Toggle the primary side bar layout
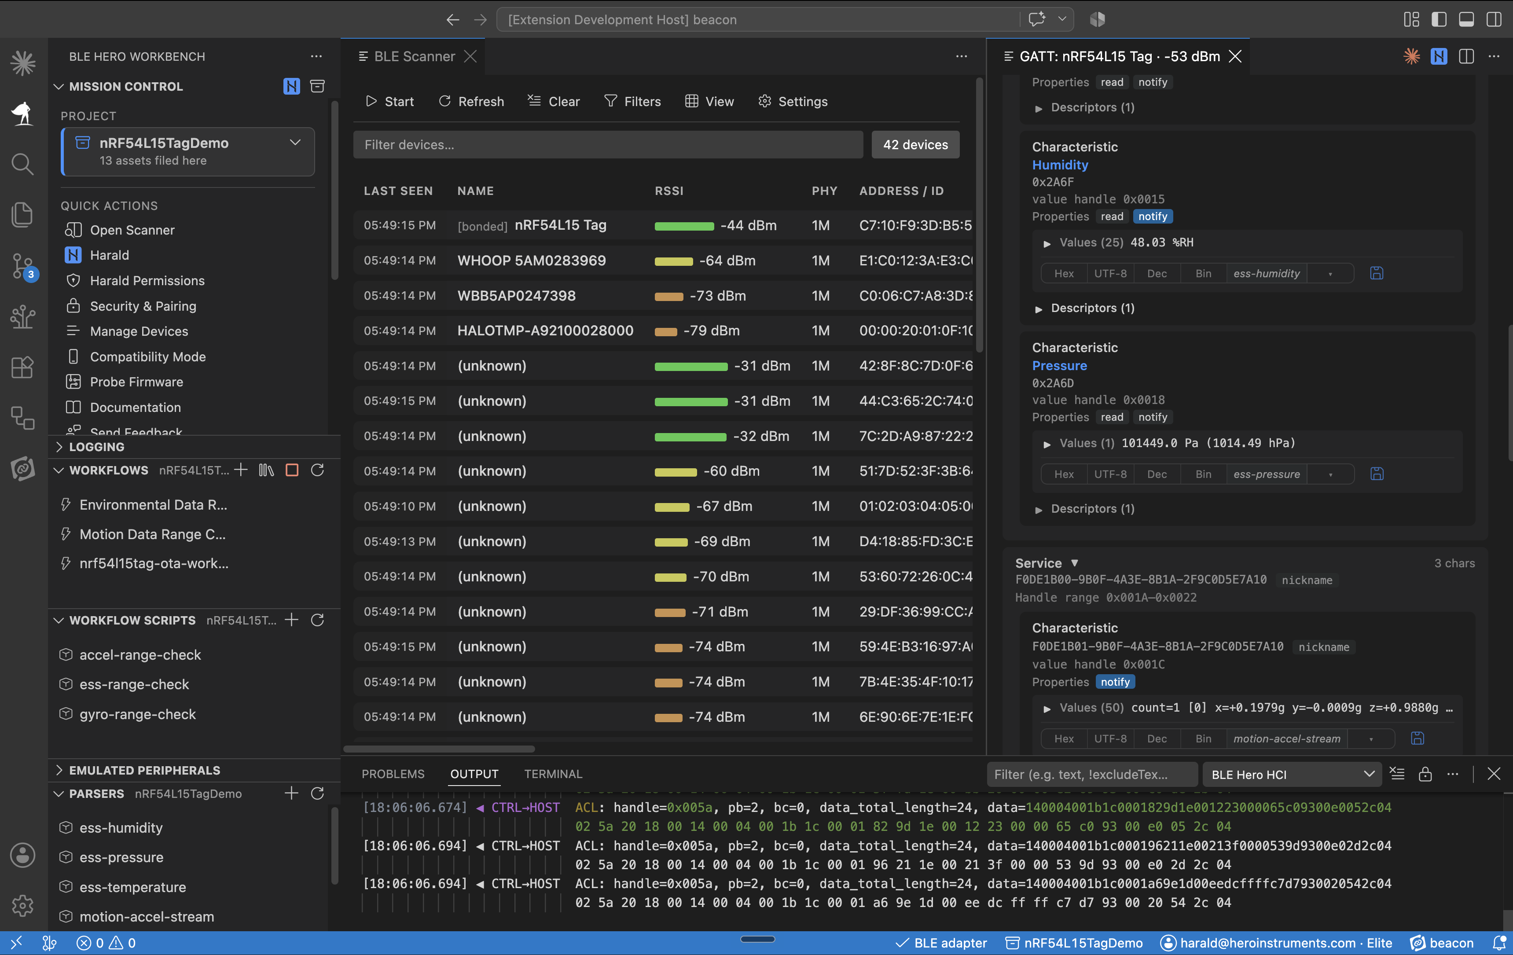Screen dimensions: 1513x955 1439,19
